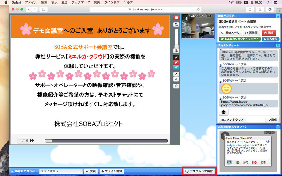Add a file with ファイル追加 button

[112, 171]
